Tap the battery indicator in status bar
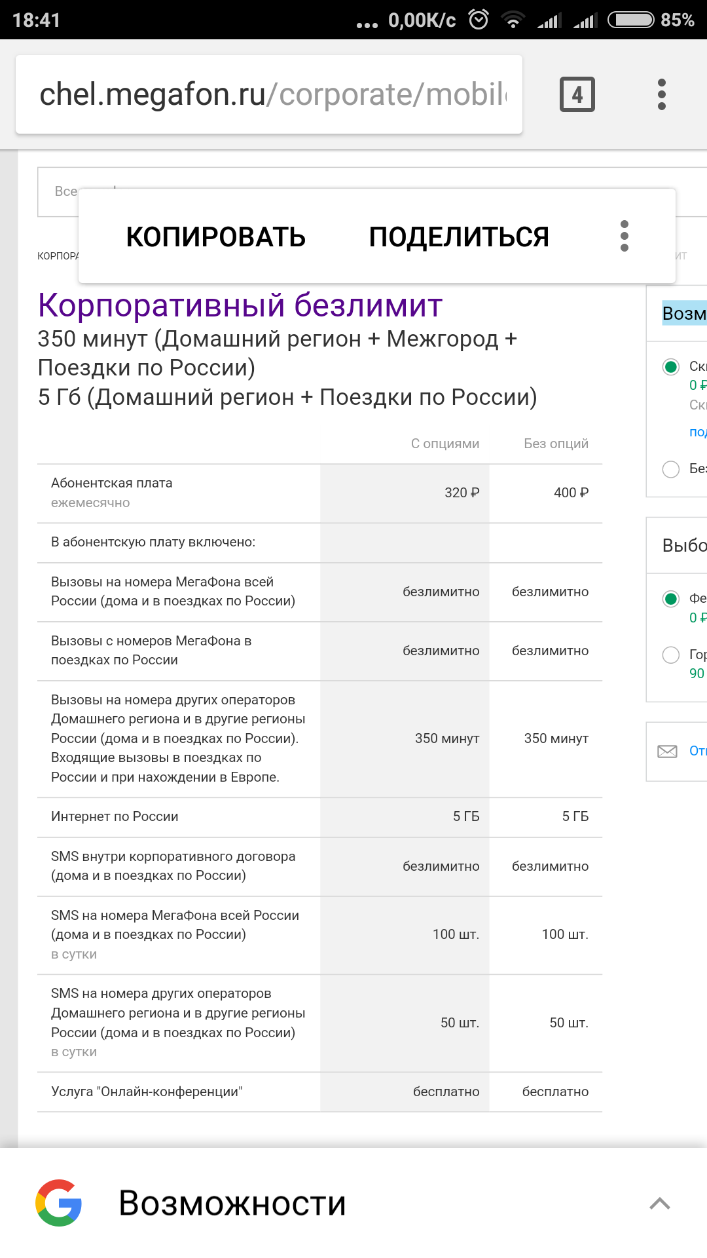Viewport: 707px width, 1258px height. 630,20
